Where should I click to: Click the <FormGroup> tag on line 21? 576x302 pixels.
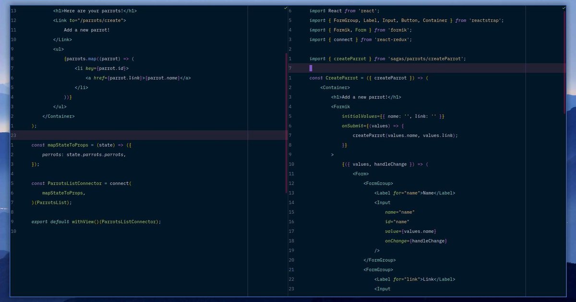tap(378, 269)
